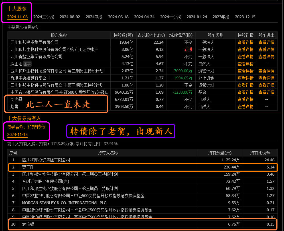
Task: Click the 北上资金 category cell
Action: (206, 78)
